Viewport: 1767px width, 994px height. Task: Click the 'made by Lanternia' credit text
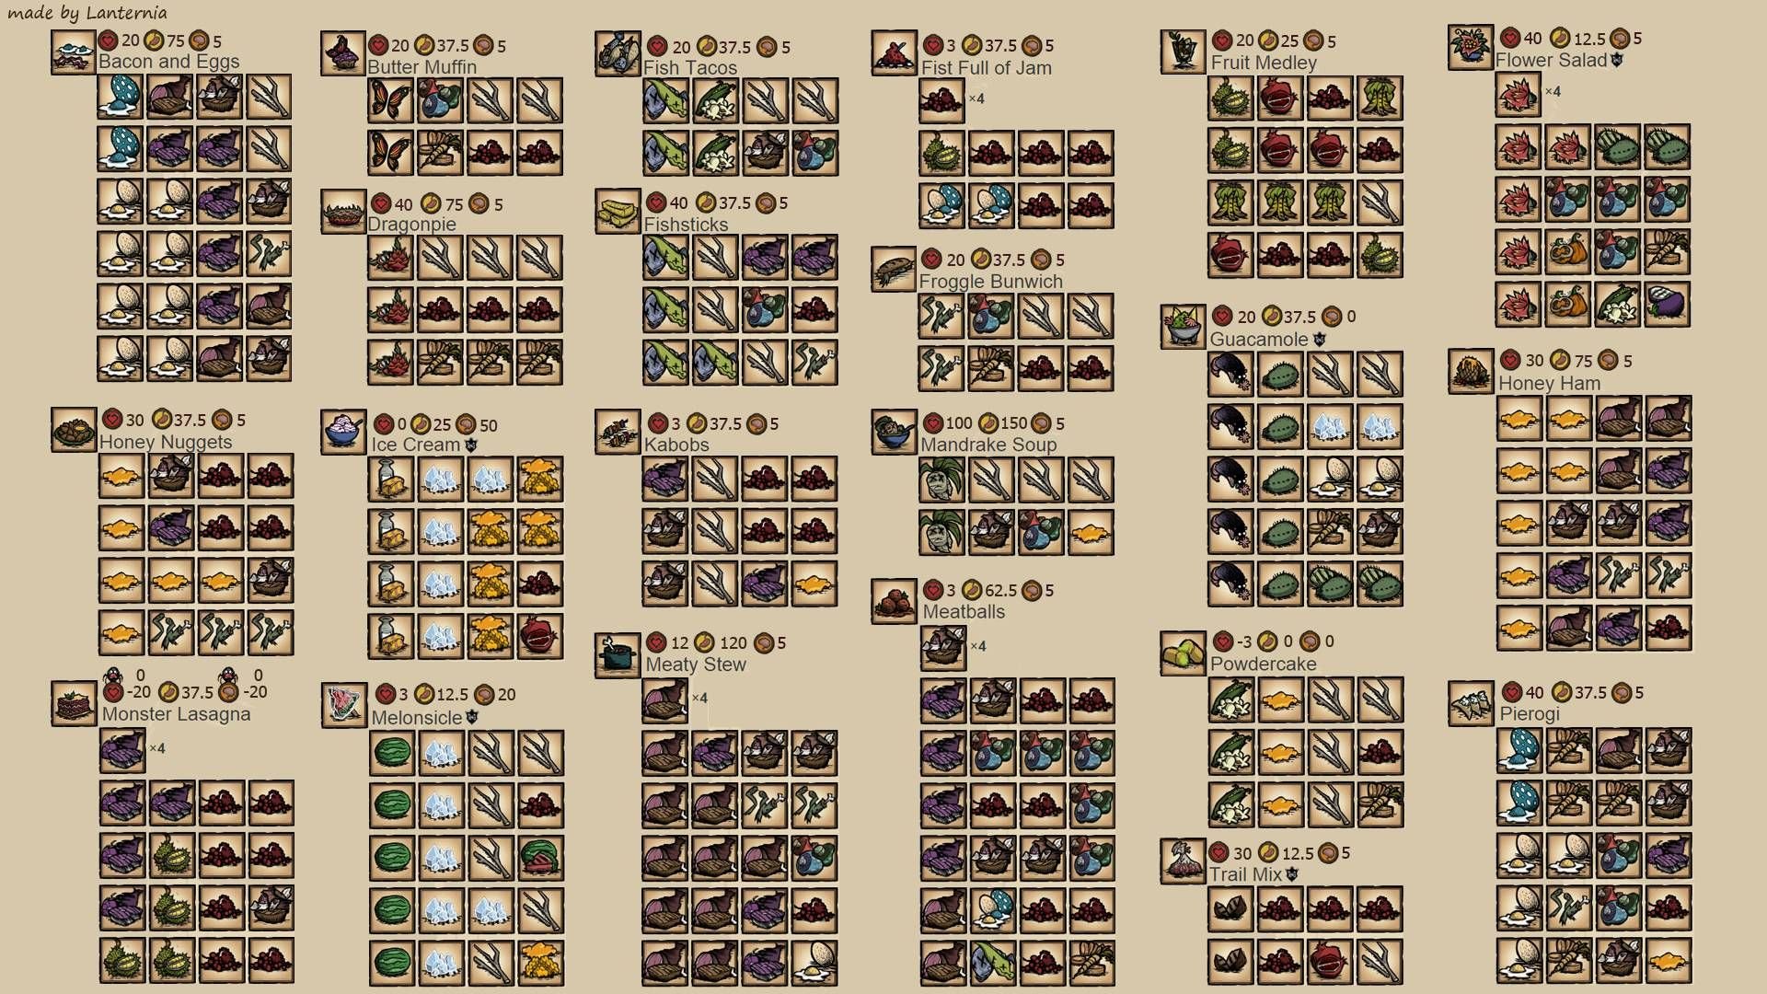87,13
